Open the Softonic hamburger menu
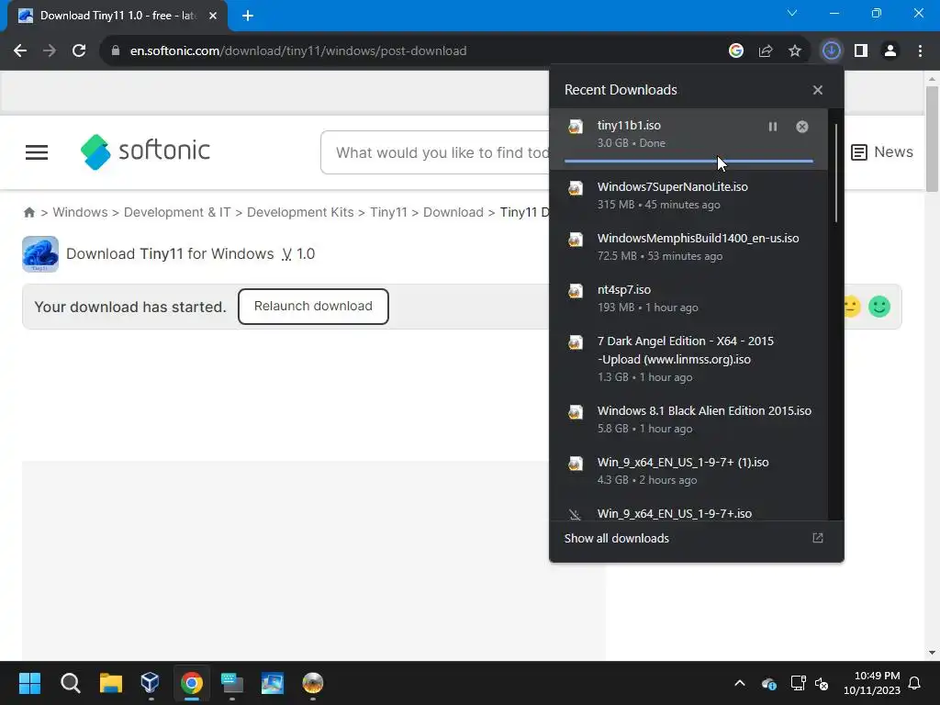The width and height of the screenshot is (940, 705). [37, 152]
